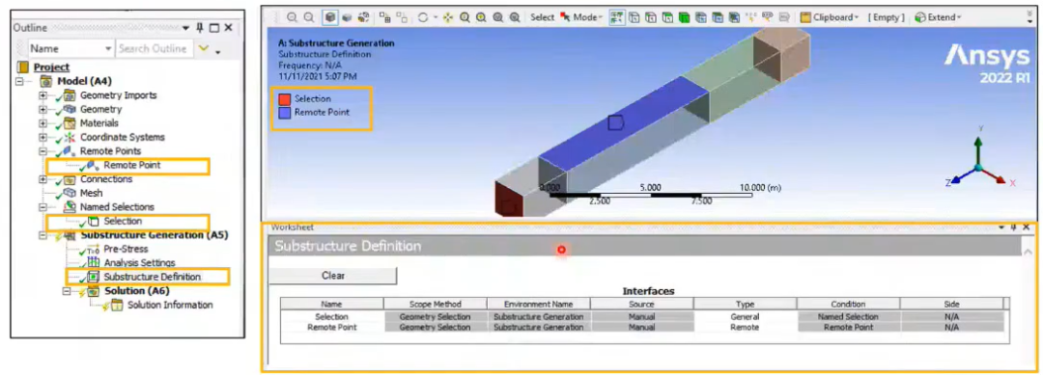Select Analysis Settings tree item
The image size is (1043, 375).
coord(139,263)
